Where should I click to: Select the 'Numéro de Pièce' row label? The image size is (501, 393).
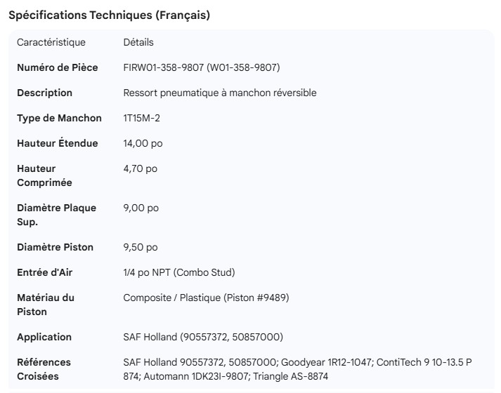point(58,67)
